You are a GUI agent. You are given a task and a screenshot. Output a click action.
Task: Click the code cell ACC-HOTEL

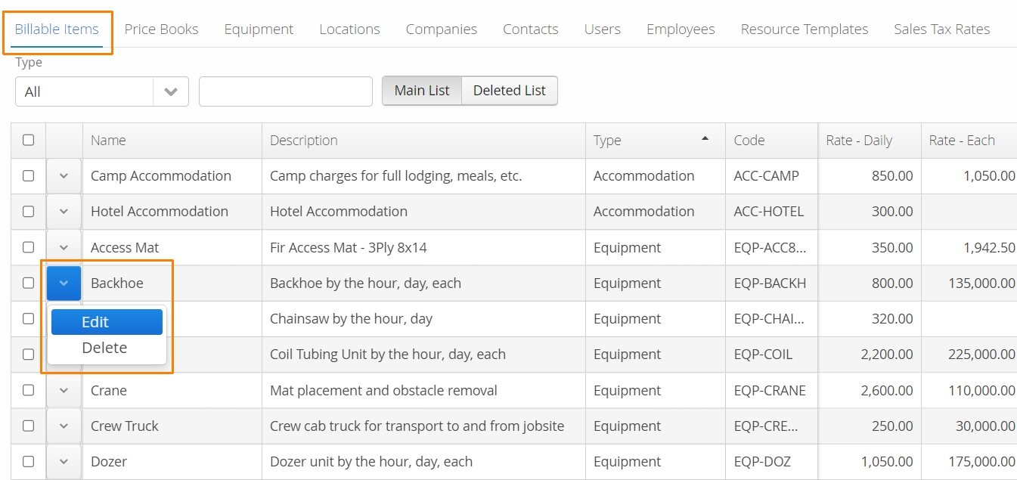coord(771,212)
